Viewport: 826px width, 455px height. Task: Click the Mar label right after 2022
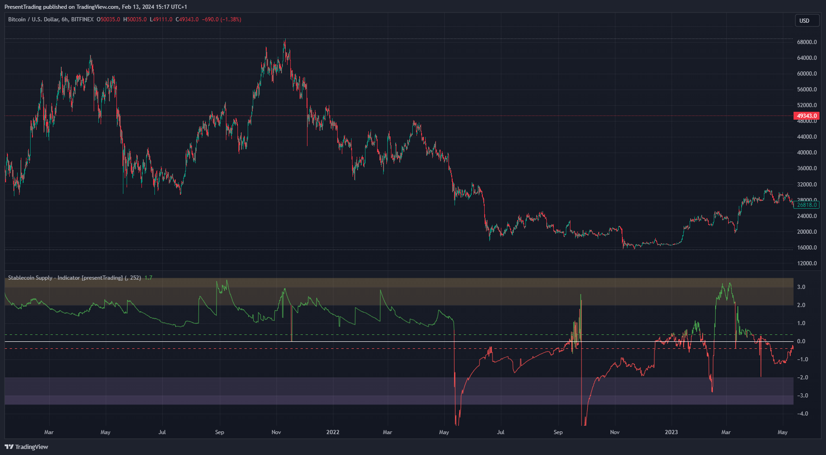click(387, 432)
